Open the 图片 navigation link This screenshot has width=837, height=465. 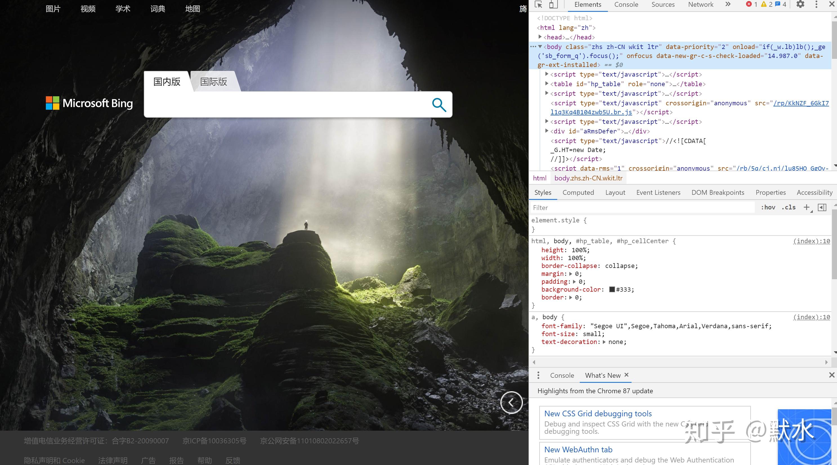point(53,9)
